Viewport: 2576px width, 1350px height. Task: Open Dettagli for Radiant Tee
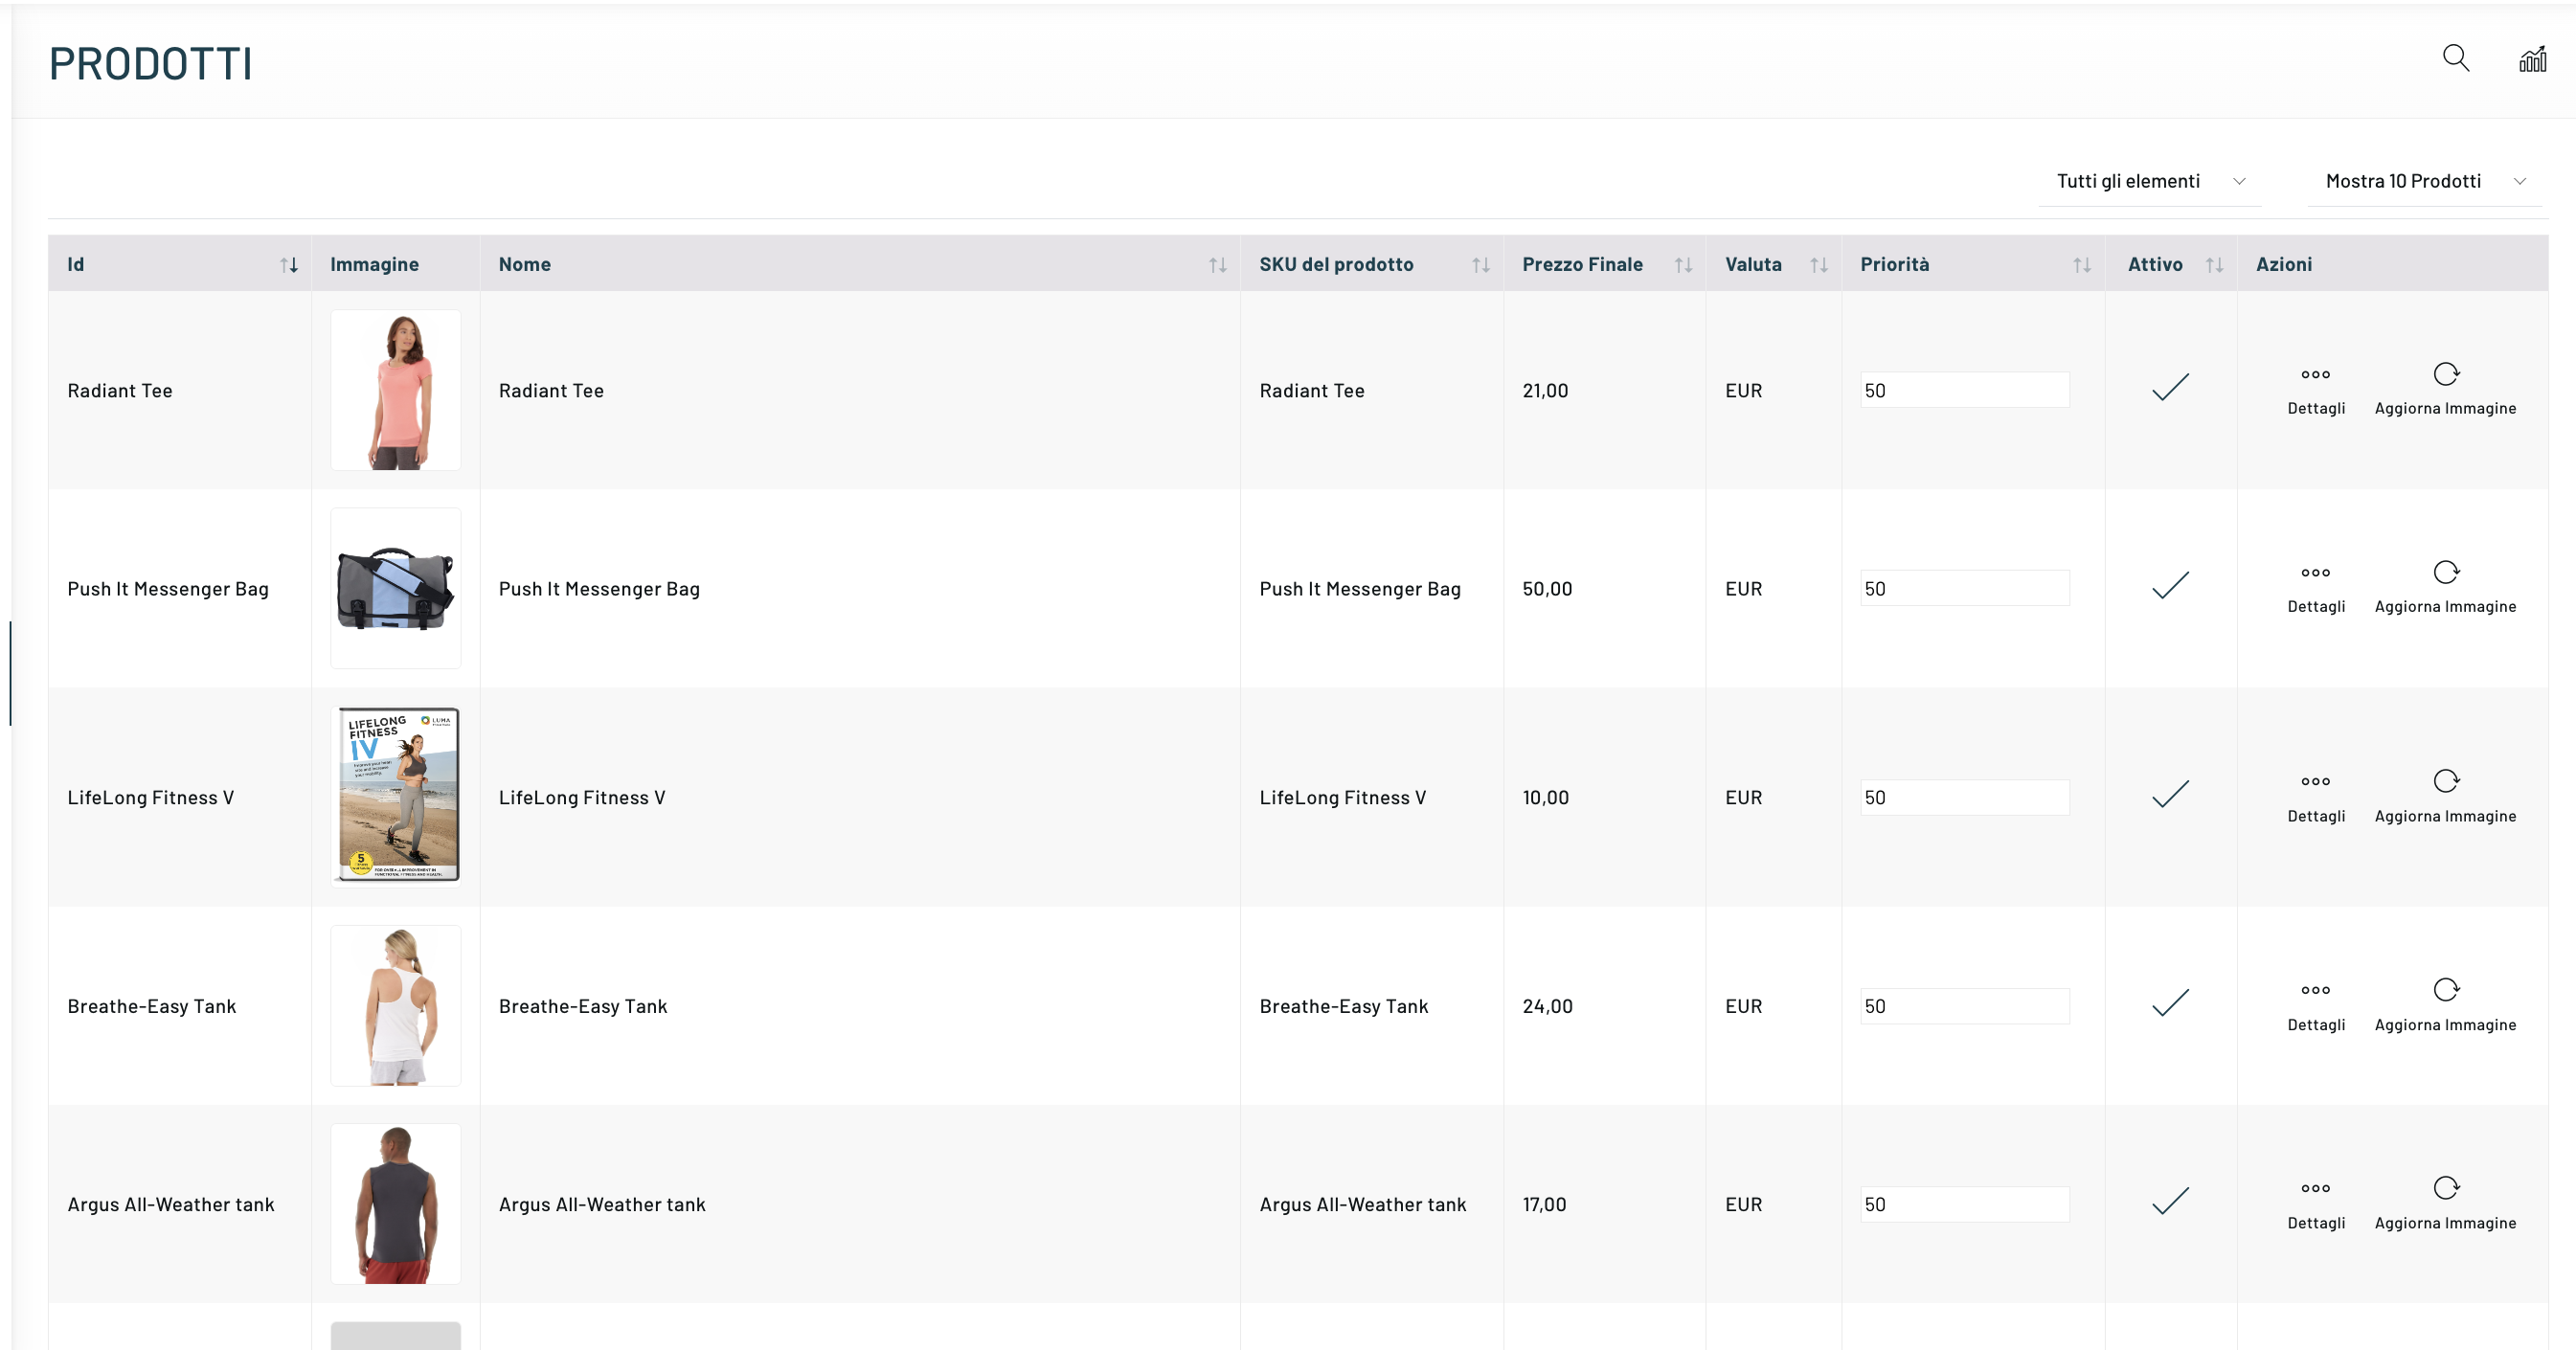2315,388
